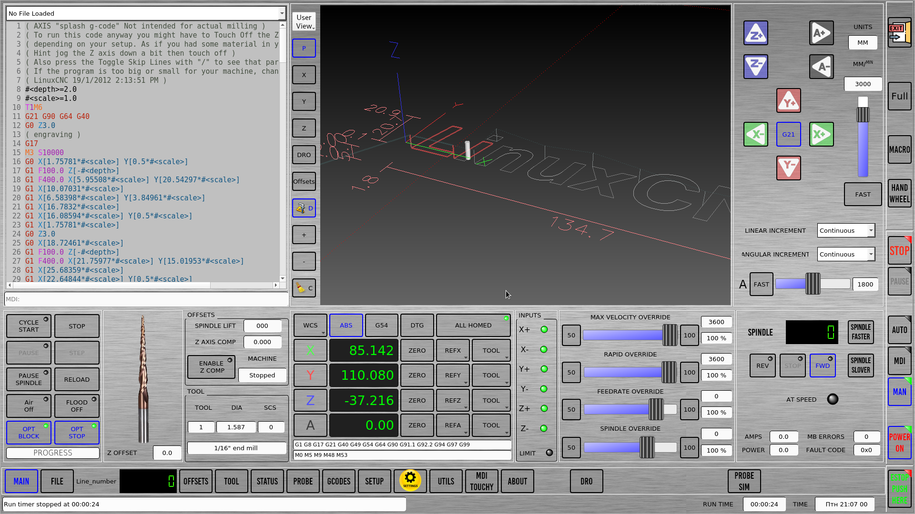Jog A axis positive with A+ icon

coord(821,33)
